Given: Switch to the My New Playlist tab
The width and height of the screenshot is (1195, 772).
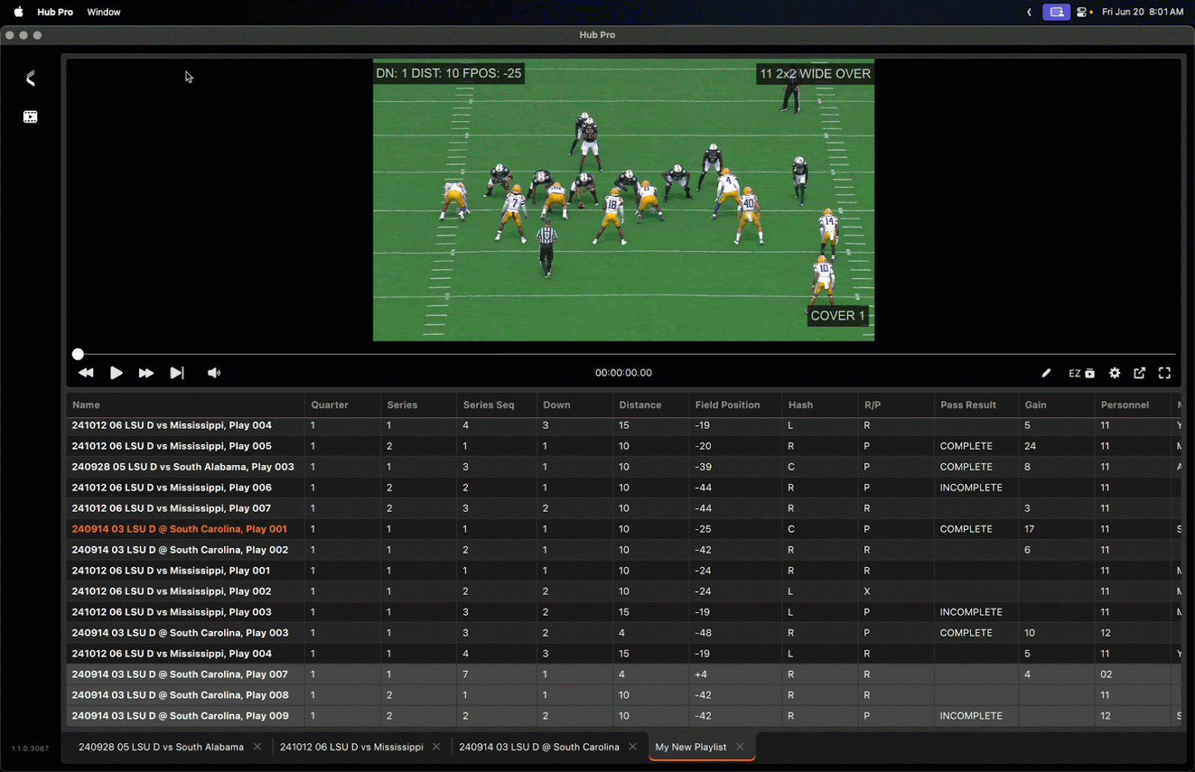Looking at the screenshot, I should click(690, 747).
